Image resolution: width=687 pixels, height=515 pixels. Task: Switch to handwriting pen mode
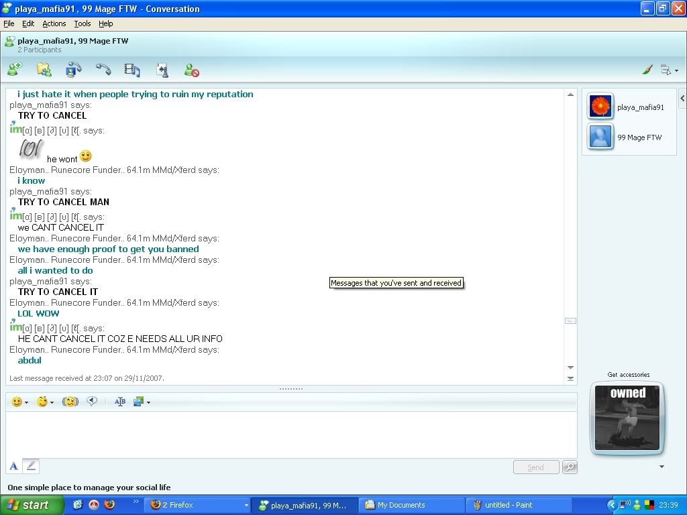point(31,466)
